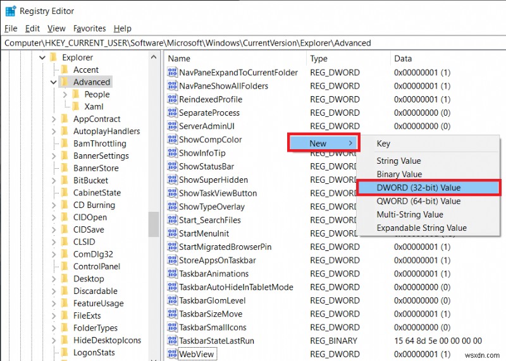Select the TaskbarSizeMove value icon

point(172,314)
